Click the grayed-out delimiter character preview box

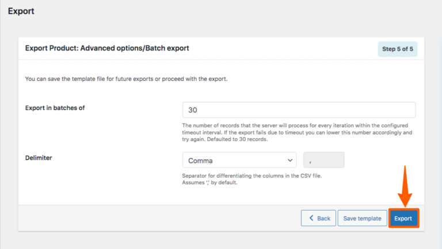click(x=323, y=160)
